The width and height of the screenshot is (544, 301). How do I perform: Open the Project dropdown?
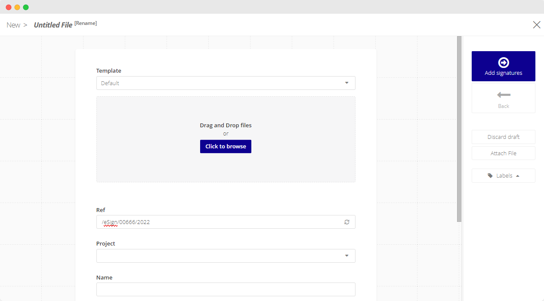point(226,256)
